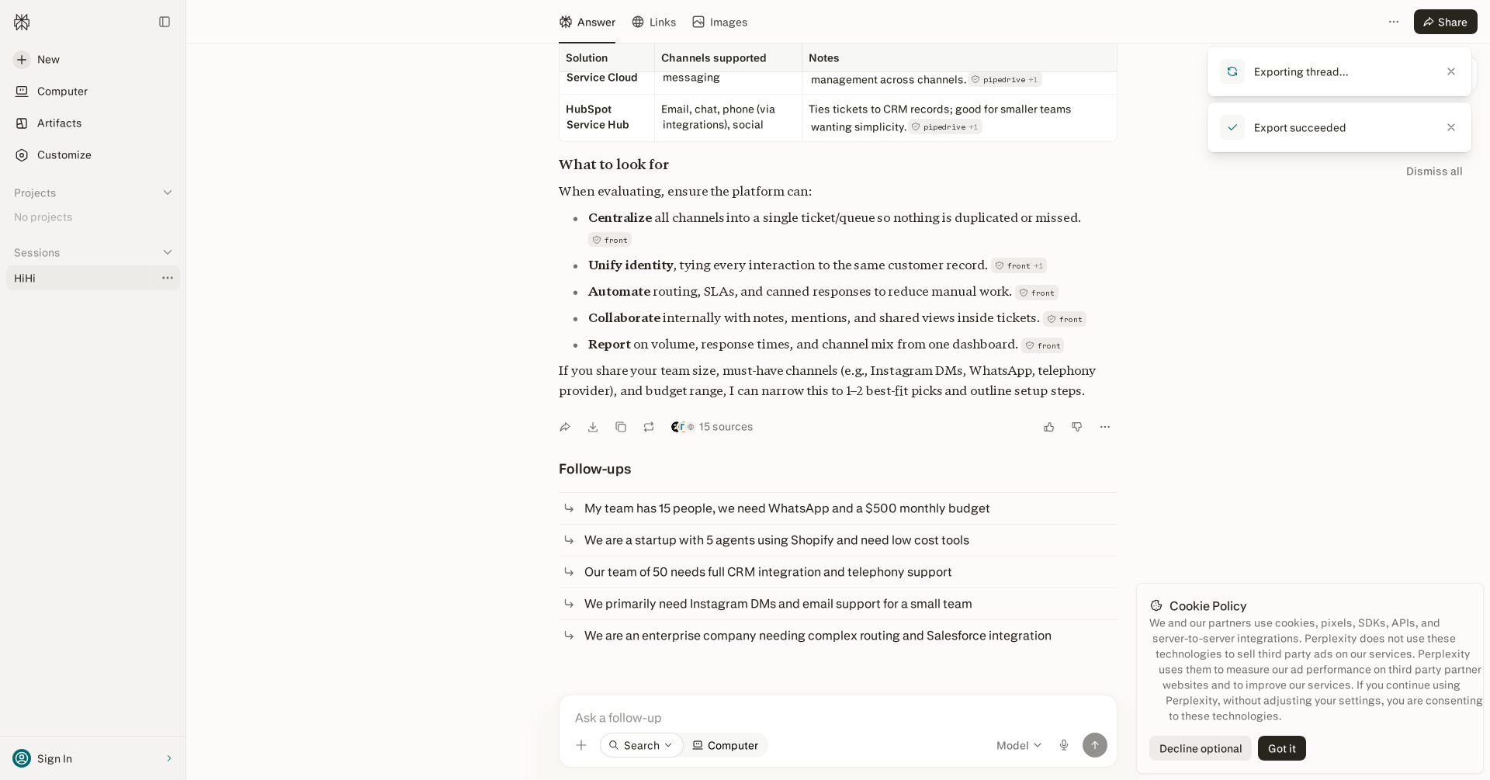Click the Perplexity logo icon
This screenshot has width=1490, height=780.
click(22, 22)
